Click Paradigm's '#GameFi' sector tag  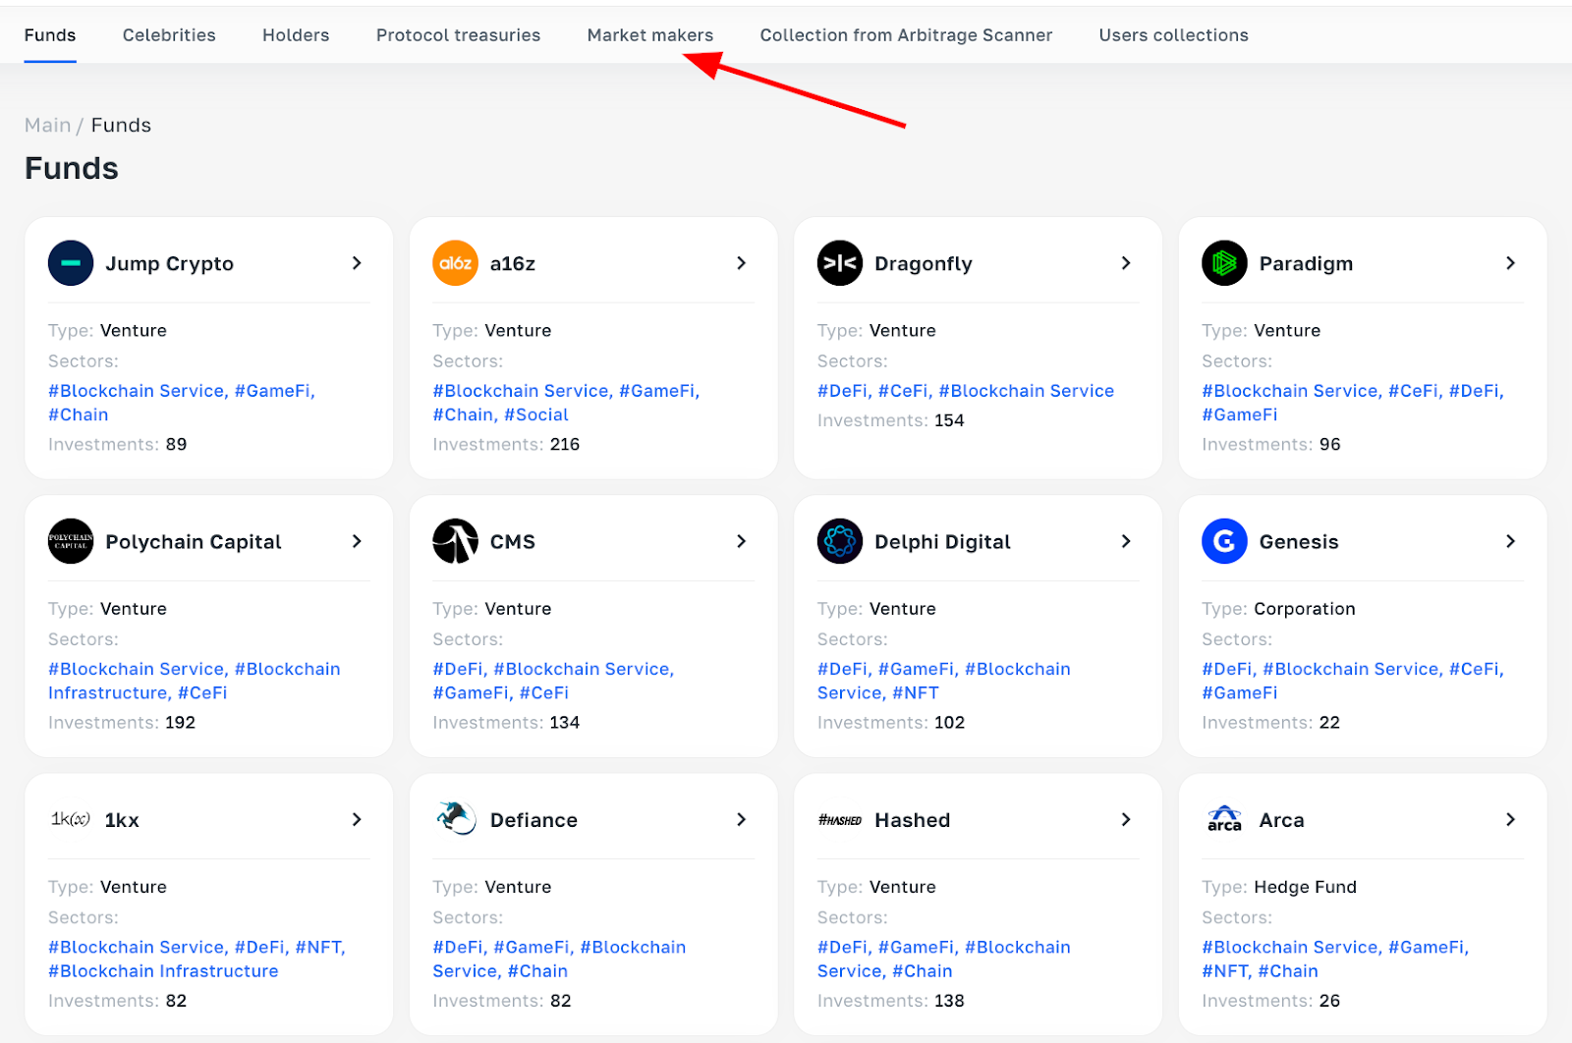coord(1240,414)
